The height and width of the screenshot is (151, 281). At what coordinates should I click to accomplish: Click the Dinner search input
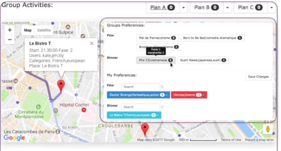pyautogui.click(x=140, y=107)
